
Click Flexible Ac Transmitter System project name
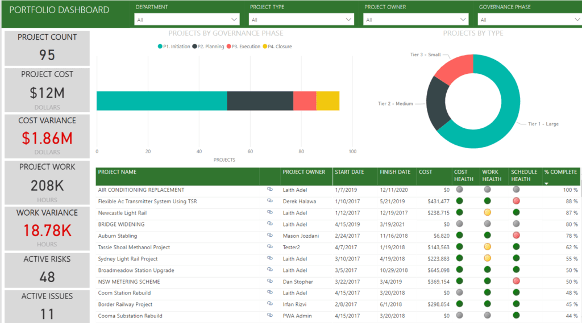[147, 202]
